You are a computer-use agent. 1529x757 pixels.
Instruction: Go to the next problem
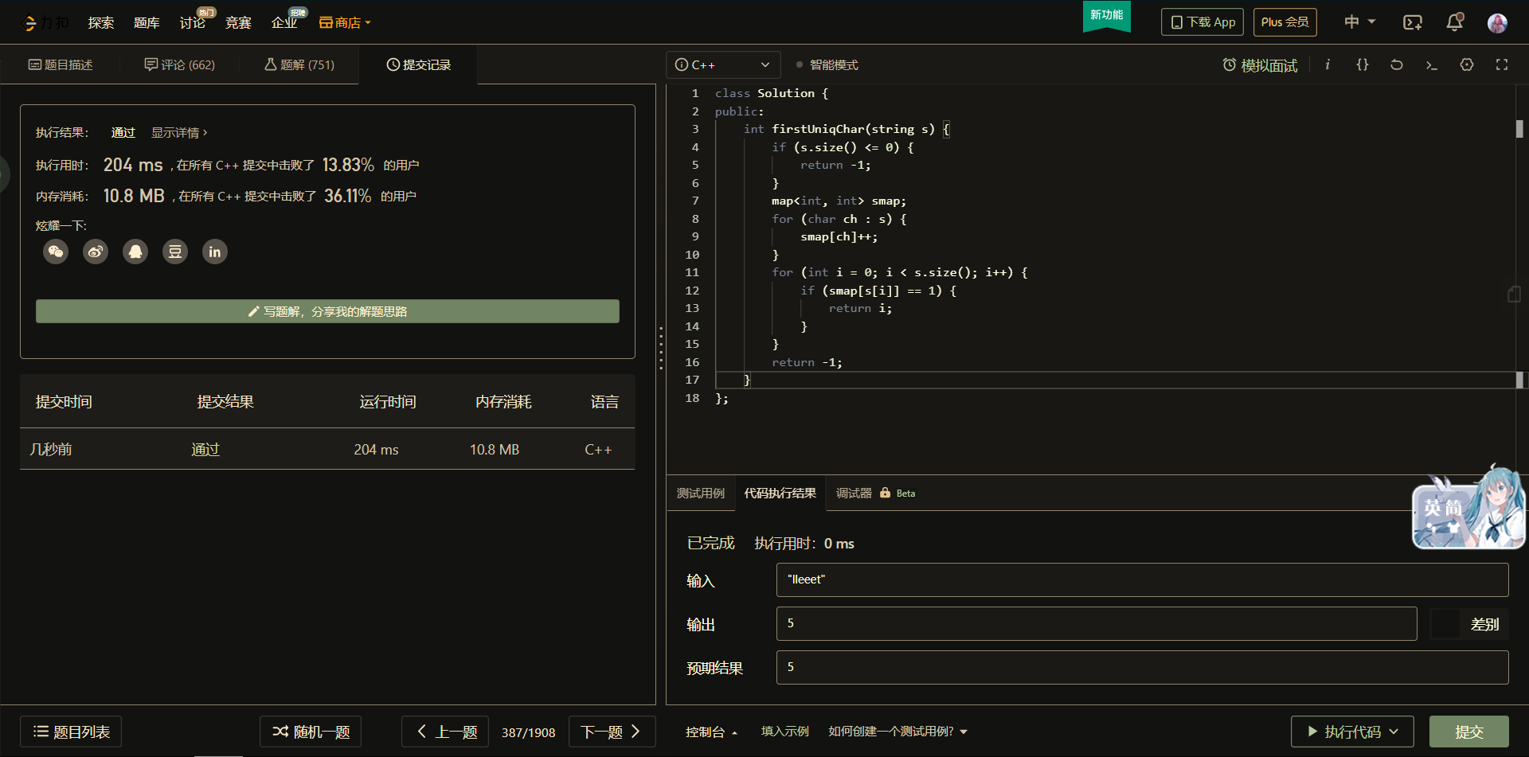tap(612, 732)
